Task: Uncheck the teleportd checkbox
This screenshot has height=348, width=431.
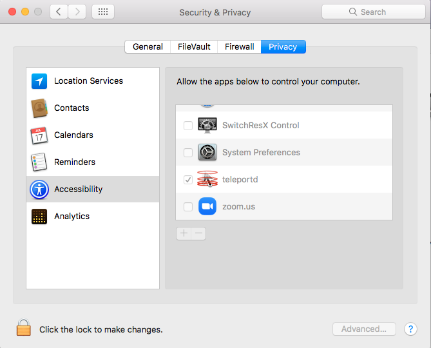Action: click(x=188, y=180)
